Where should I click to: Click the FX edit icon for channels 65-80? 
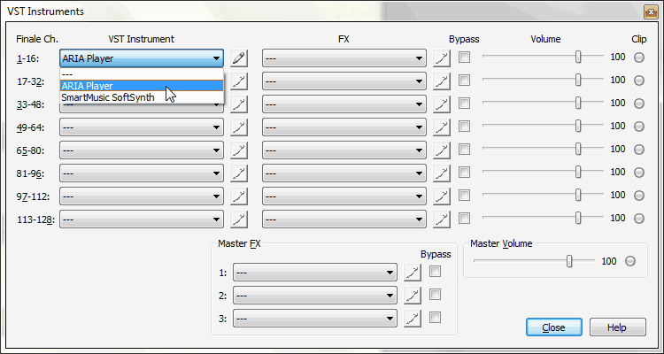click(x=443, y=150)
